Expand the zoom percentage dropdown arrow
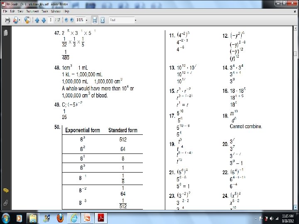299x224 pixels. (x=86, y=20)
